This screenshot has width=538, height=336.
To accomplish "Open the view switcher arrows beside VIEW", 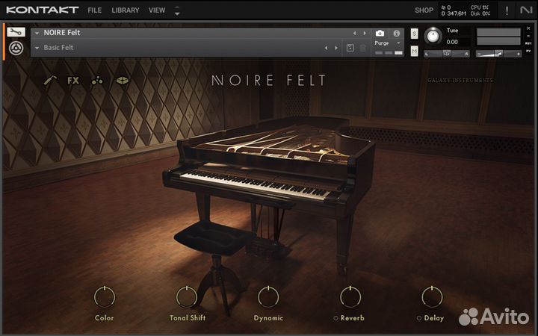I will point(177,10).
